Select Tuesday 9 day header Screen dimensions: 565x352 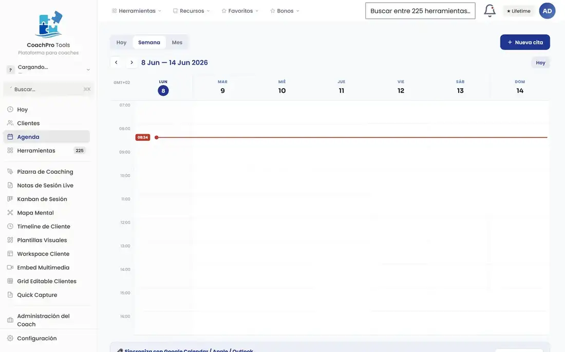click(x=223, y=87)
